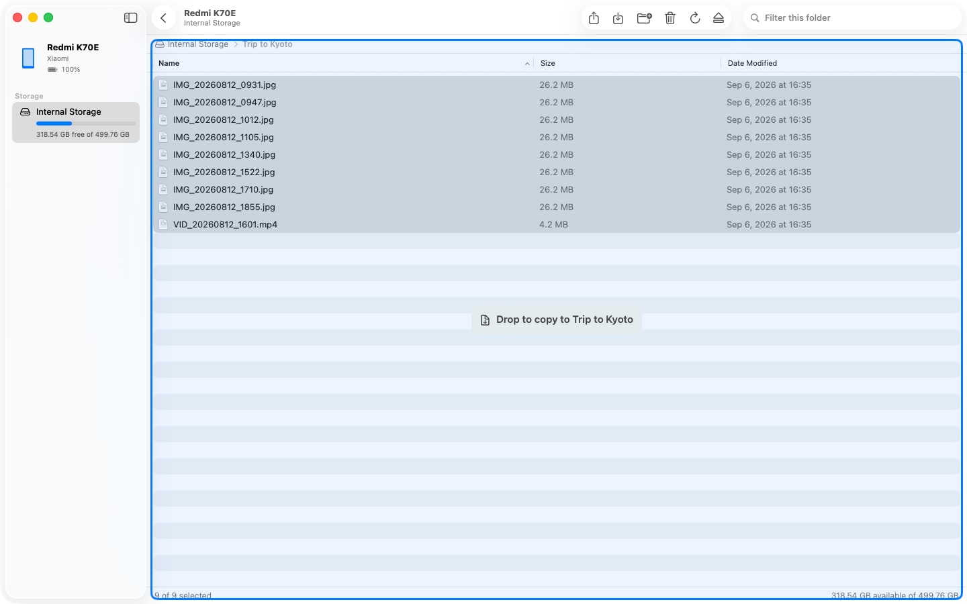Viewport: 967px width, 604px height.
Task: Select the file name IMG_20260812_1710.jpg
Action: [223, 190]
